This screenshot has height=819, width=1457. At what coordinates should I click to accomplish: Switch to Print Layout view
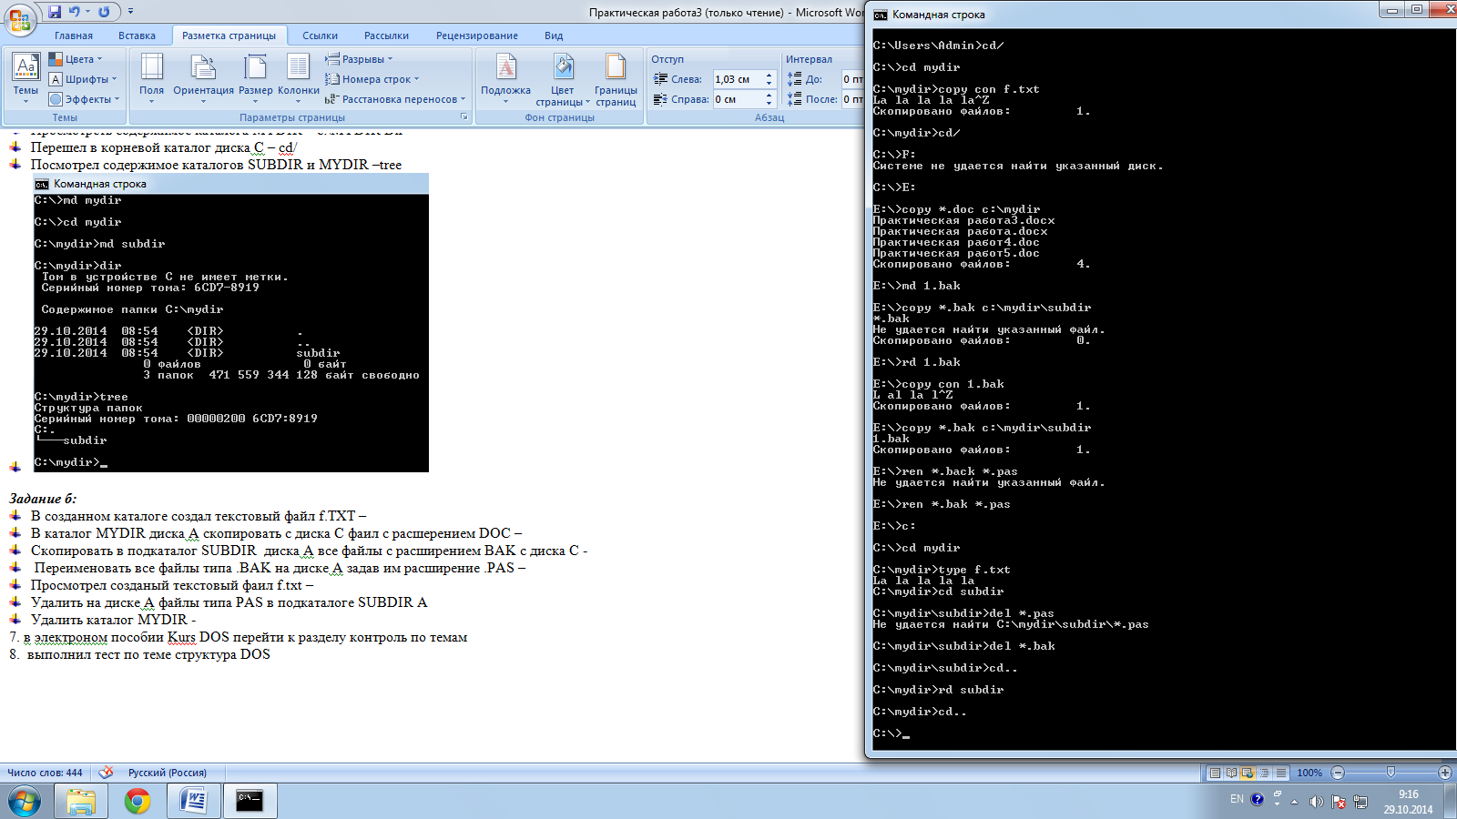[1214, 773]
